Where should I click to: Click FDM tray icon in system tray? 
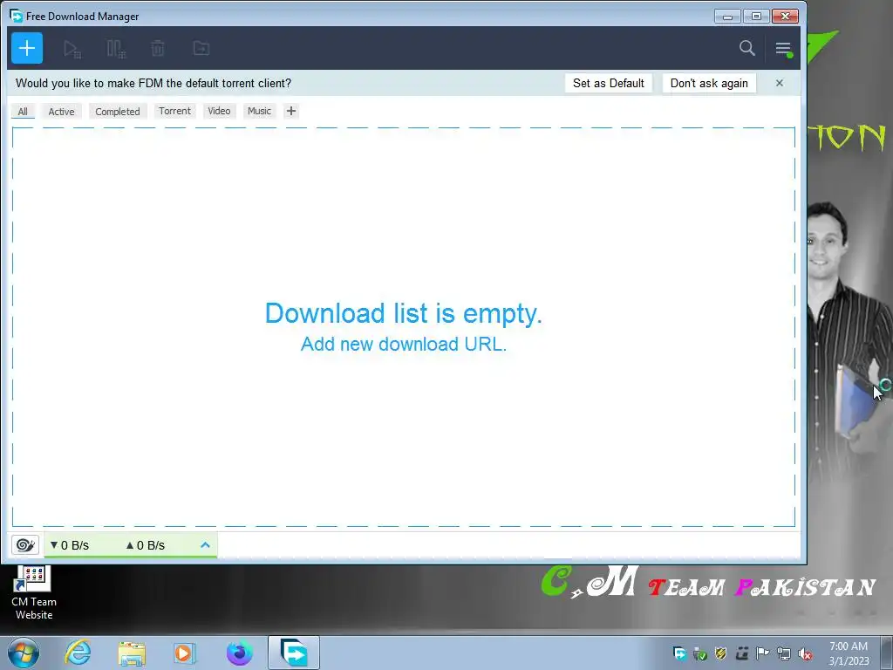click(x=679, y=653)
